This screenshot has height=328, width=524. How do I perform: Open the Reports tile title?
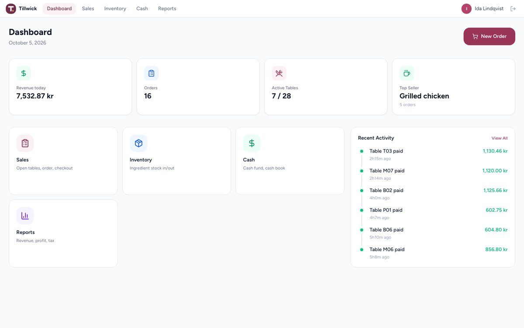(25, 233)
